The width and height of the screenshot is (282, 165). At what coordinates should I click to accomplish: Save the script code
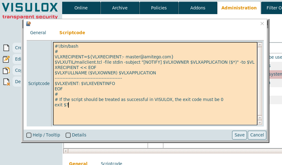pyautogui.click(x=239, y=135)
